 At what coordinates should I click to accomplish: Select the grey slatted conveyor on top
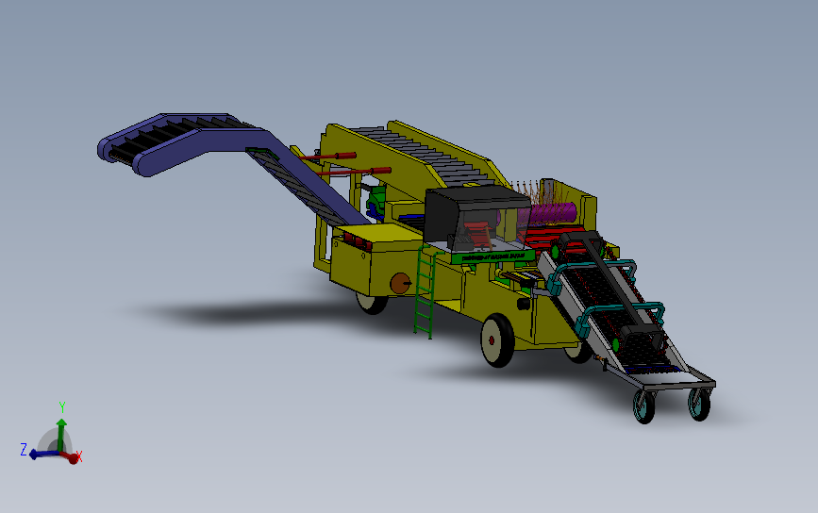[x=423, y=155]
